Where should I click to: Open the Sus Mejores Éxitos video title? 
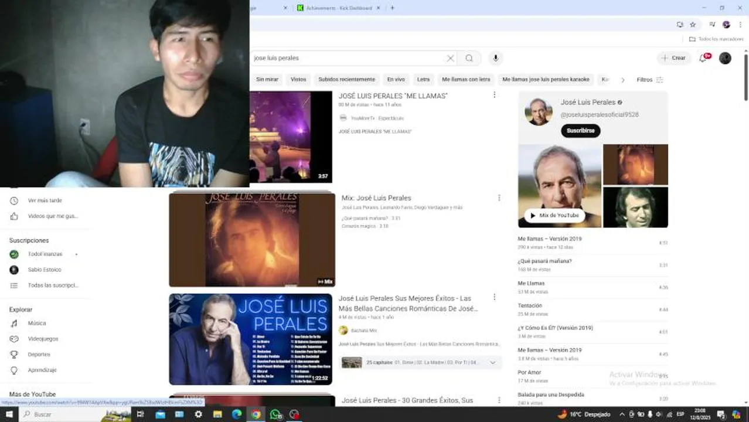tap(408, 303)
